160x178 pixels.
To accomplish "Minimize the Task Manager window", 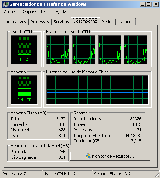I will pos(142,4).
